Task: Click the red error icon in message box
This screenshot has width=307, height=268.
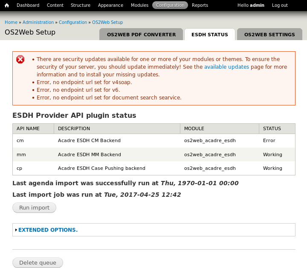Action: click(x=20, y=59)
